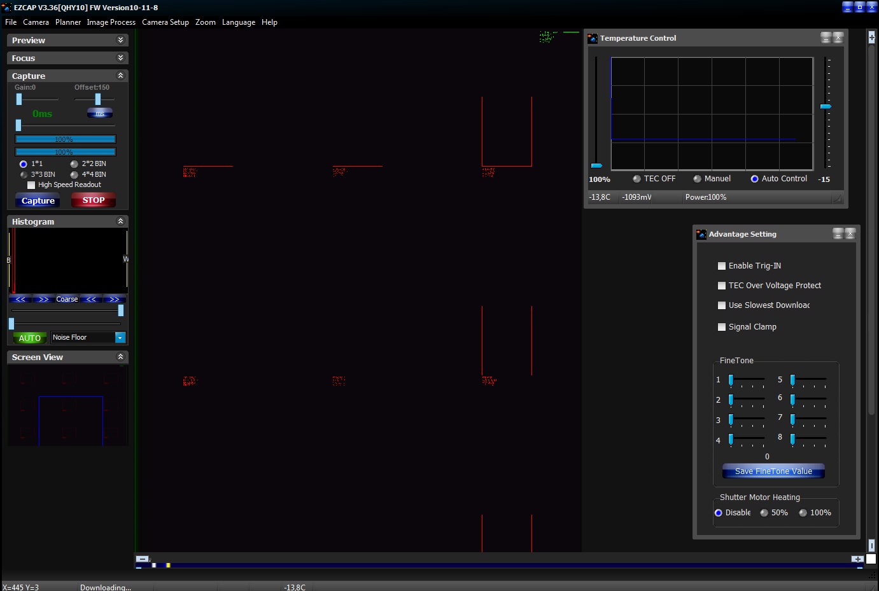Select 4*4 BIN radio button
This screenshot has height=591, width=879.
(74, 174)
